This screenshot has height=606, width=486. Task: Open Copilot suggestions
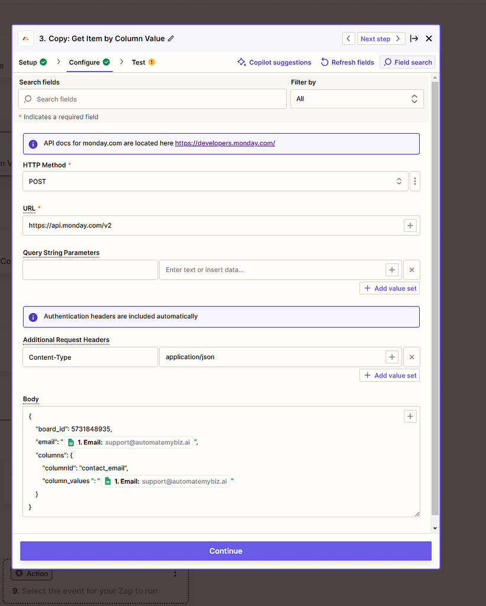point(274,62)
